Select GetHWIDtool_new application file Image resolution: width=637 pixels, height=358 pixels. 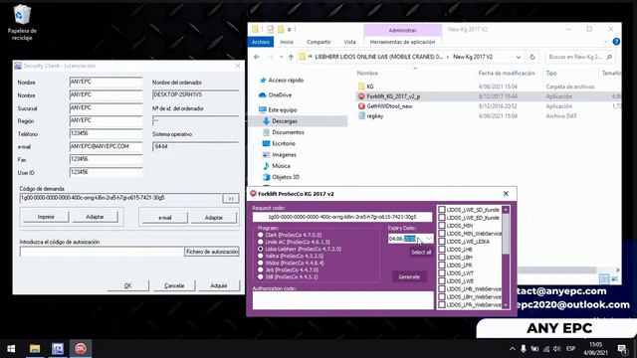coord(389,106)
